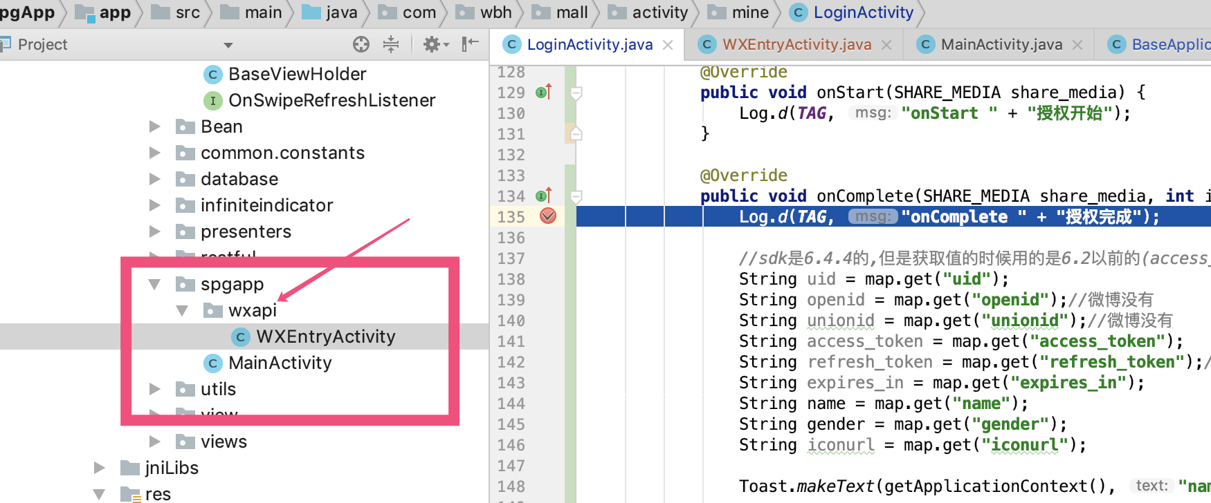Close the WXEntryActivity.java tab
Image resolution: width=1211 pixels, height=503 pixels.
tap(886, 45)
